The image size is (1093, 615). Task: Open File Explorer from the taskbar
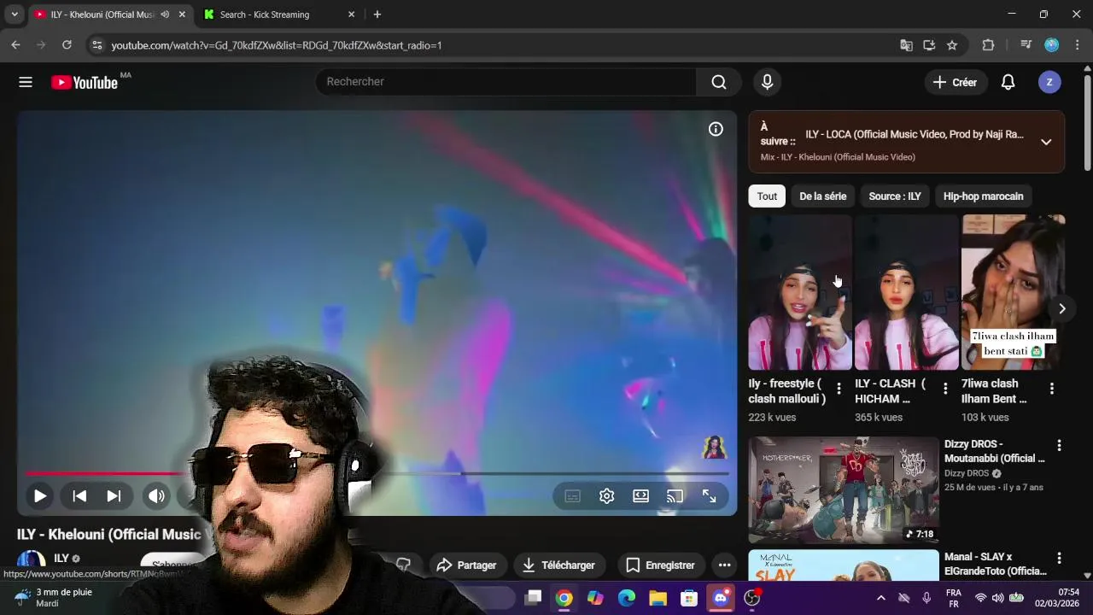click(x=658, y=598)
